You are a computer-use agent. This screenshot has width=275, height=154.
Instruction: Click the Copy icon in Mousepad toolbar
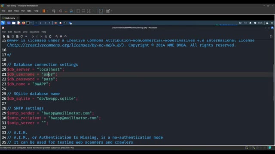click(46, 36)
